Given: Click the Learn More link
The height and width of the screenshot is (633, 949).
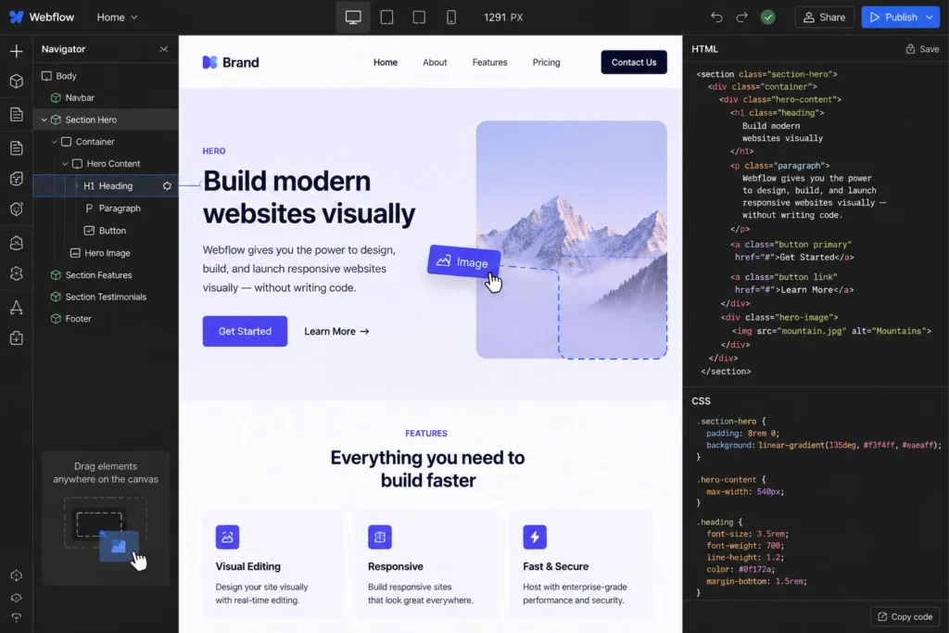Looking at the screenshot, I should click(x=336, y=331).
